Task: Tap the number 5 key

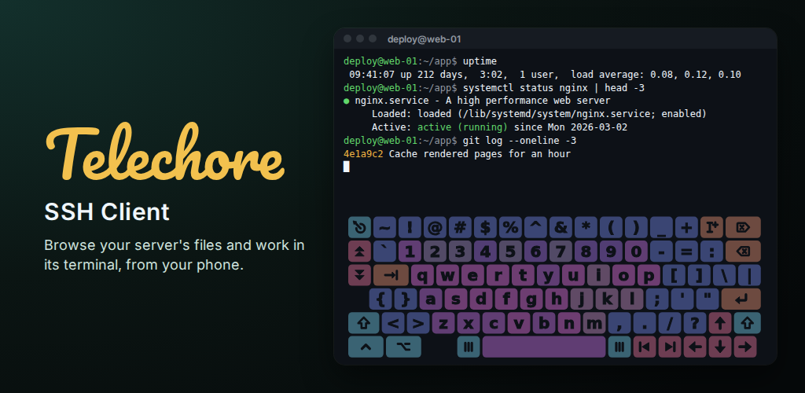Action: point(510,252)
